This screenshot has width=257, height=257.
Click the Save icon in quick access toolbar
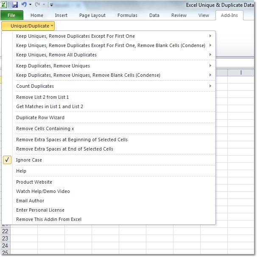(15, 5)
